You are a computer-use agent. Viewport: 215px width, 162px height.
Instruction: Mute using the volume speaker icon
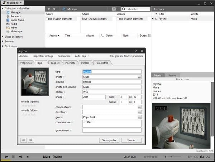[166, 157]
